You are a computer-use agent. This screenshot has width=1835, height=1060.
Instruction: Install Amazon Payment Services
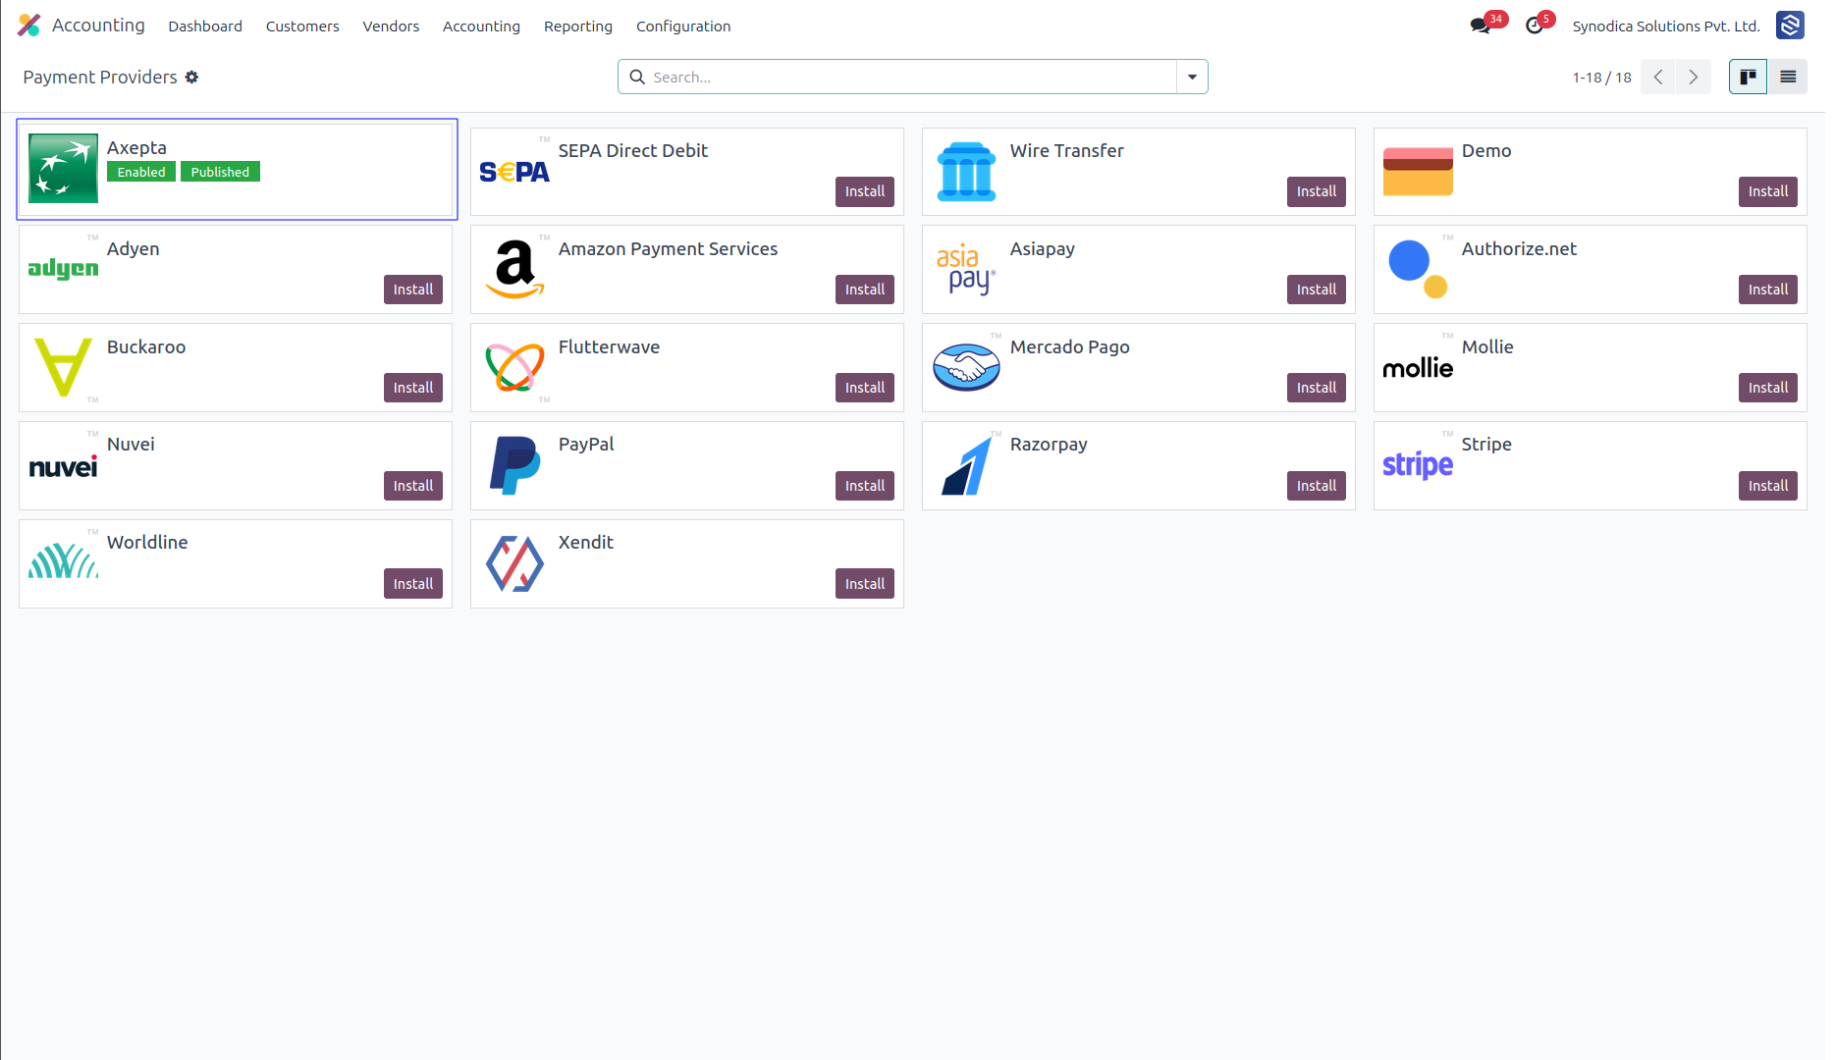(x=865, y=290)
